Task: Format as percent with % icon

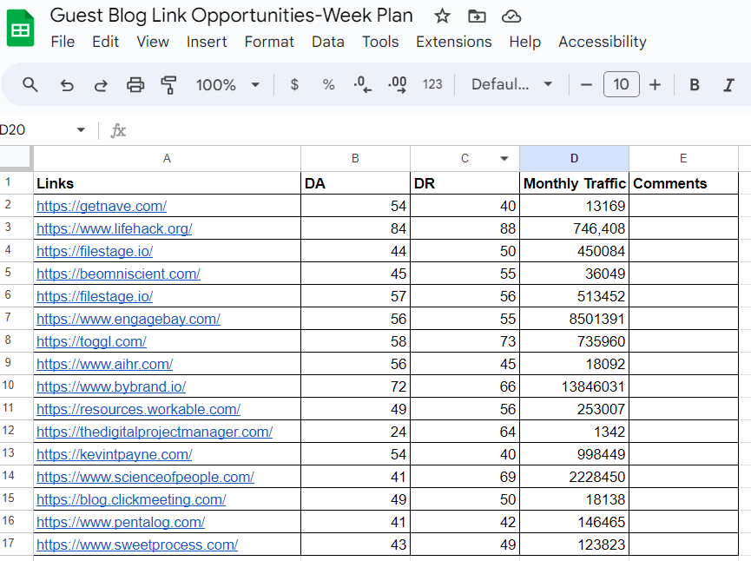Action: (x=328, y=85)
